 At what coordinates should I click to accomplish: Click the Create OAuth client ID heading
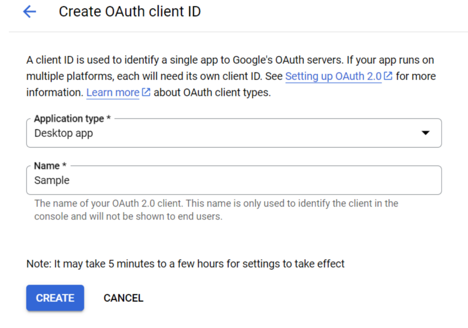point(130,11)
